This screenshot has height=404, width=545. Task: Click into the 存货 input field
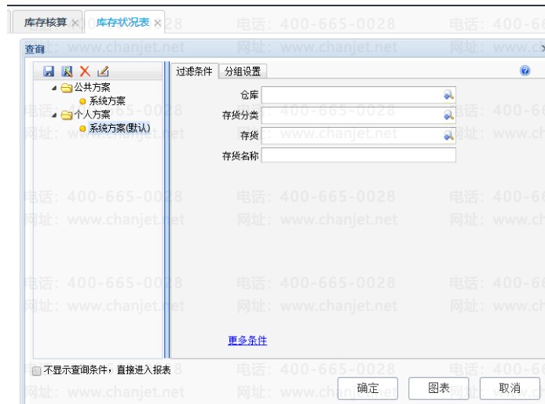[358, 136]
